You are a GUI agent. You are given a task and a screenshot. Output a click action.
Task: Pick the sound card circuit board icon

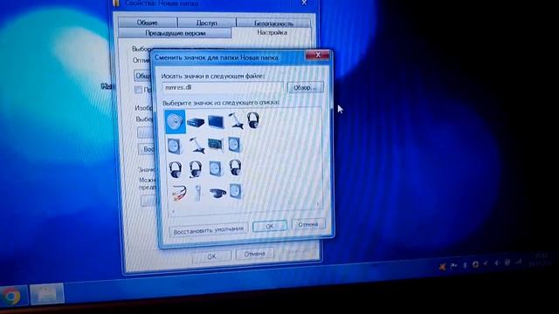pos(216,145)
